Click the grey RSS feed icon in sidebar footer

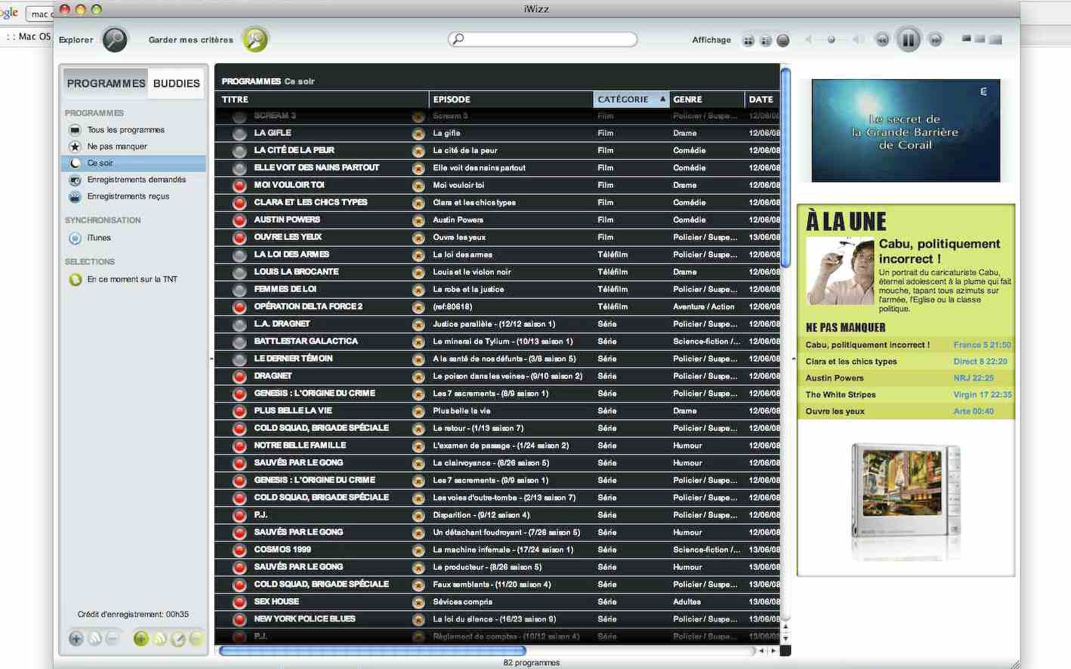click(x=95, y=639)
